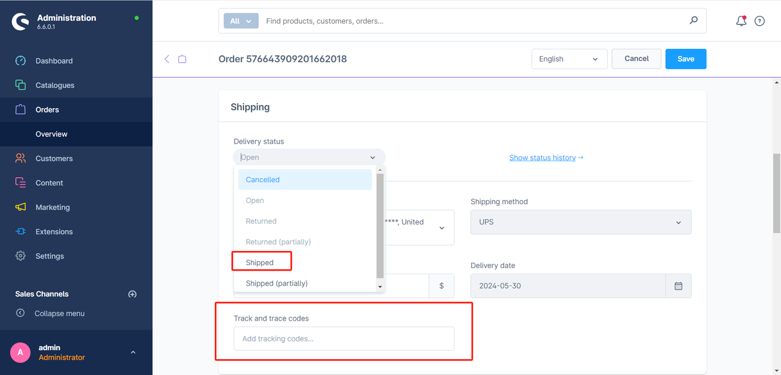The image size is (781, 375).
Task: Click the blue Save button
Action: tap(685, 59)
